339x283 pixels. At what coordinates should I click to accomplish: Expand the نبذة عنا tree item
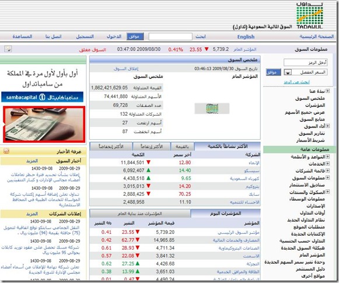point(327,91)
